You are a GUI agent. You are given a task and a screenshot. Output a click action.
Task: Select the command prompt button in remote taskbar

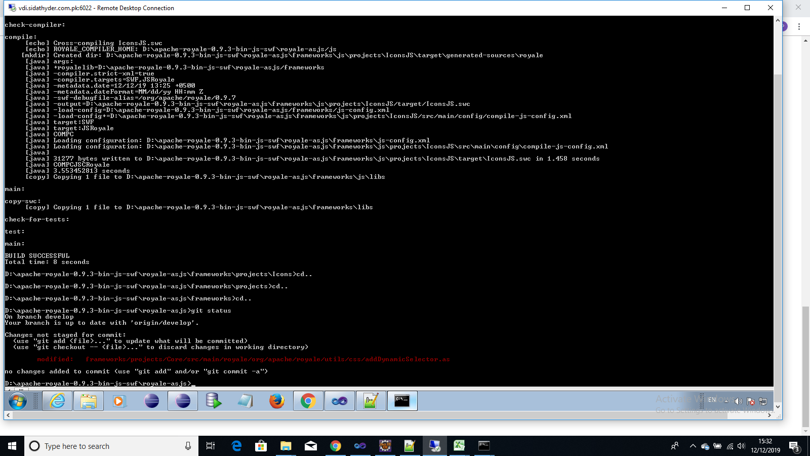tap(402, 401)
